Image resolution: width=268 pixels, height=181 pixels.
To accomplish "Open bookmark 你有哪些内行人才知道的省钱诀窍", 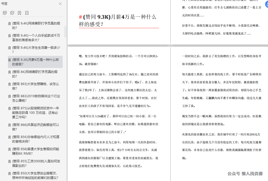I will click(x=36, y=139).
